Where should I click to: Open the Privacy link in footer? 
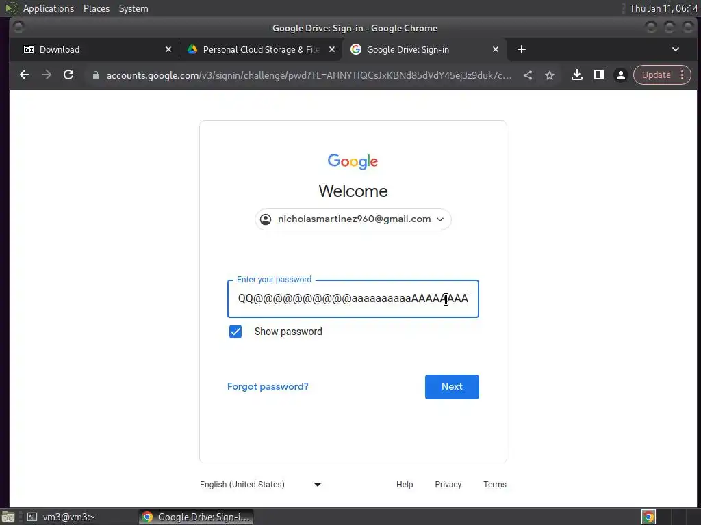tap(448, 485)
